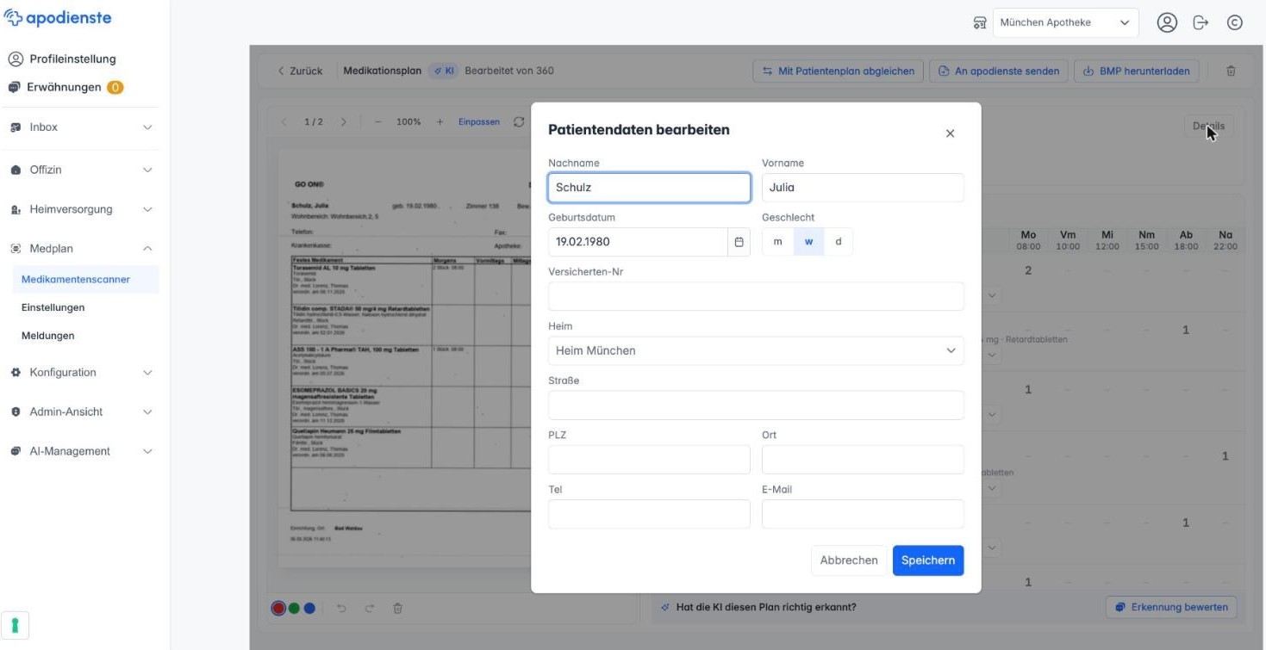Open Einstellungen under Medplan
This screenshot has height=650, width=1266.
coord(53,307)
